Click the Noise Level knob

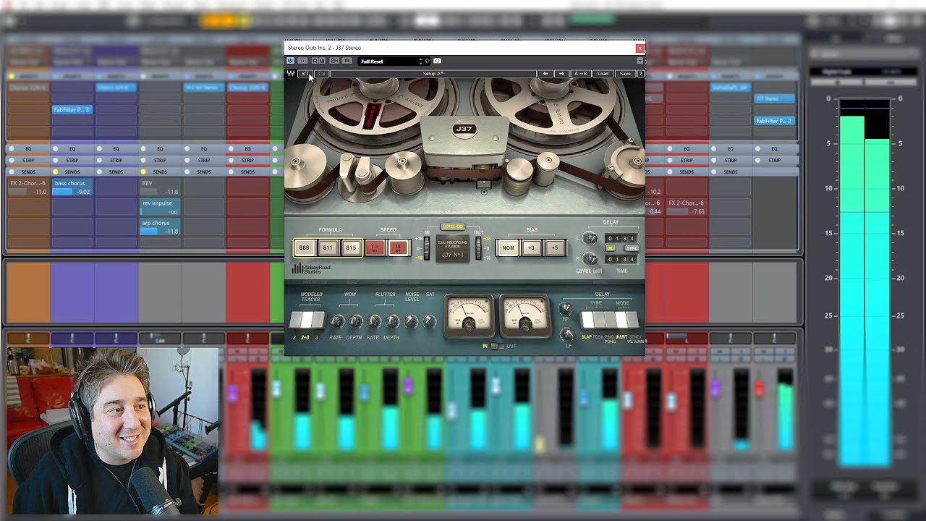coord(412,321)
